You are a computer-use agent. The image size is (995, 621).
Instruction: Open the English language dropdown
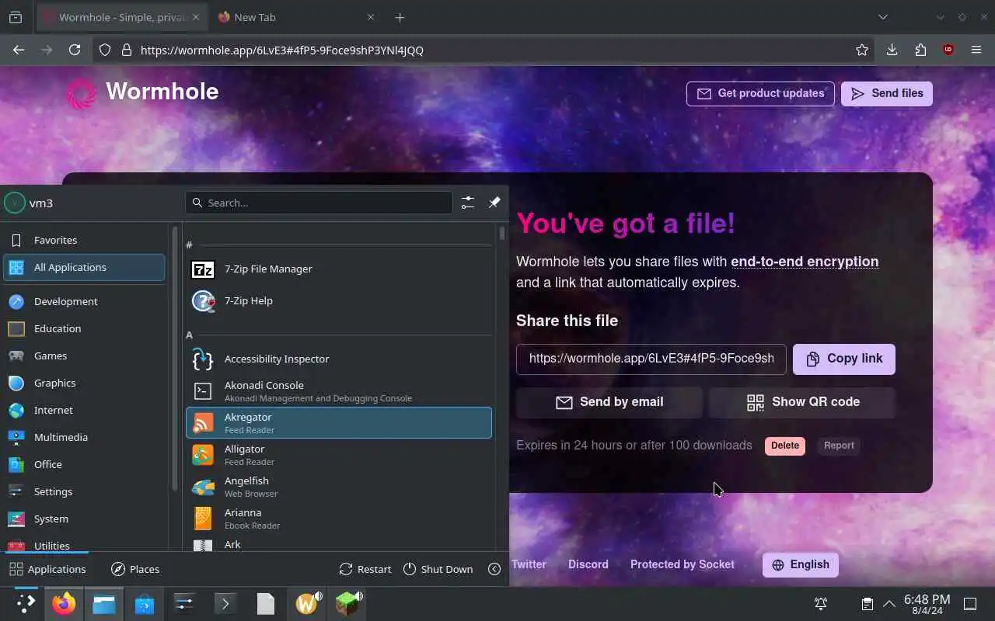pos(801,564)
